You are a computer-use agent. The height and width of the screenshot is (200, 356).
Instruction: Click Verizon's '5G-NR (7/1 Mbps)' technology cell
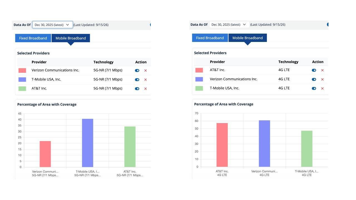[x=108, y=70]
